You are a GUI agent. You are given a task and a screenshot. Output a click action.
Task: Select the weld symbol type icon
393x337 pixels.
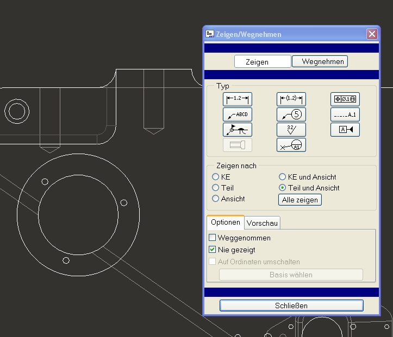[238, 130]
